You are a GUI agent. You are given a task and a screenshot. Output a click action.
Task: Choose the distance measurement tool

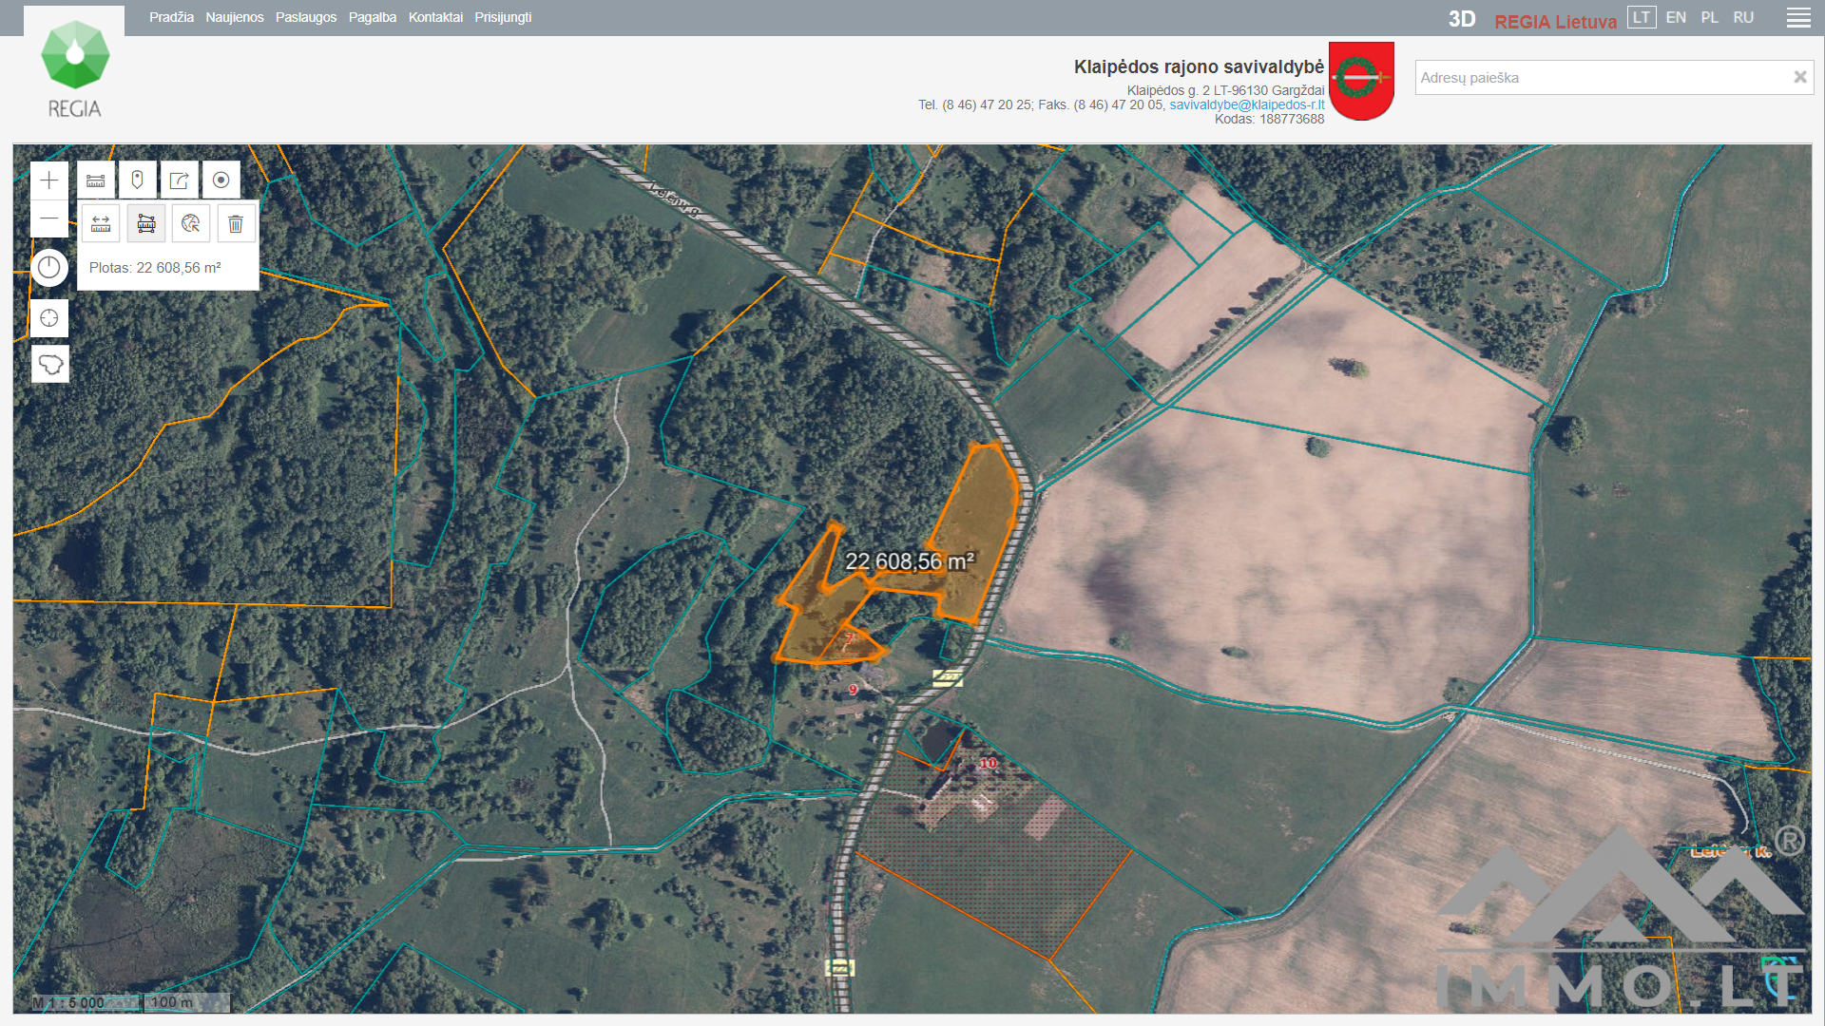101,224
